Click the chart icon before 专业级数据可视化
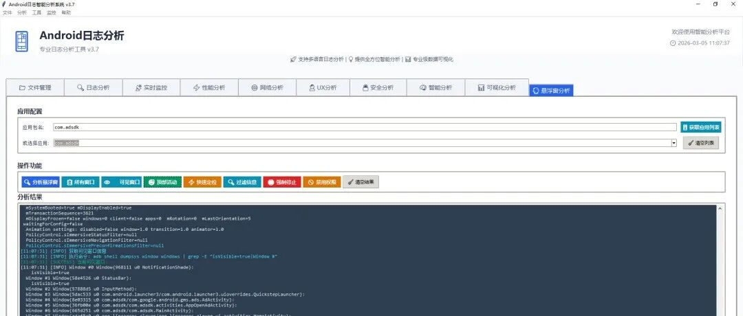This screenshot has height=316, width=743. click(408, 60)
